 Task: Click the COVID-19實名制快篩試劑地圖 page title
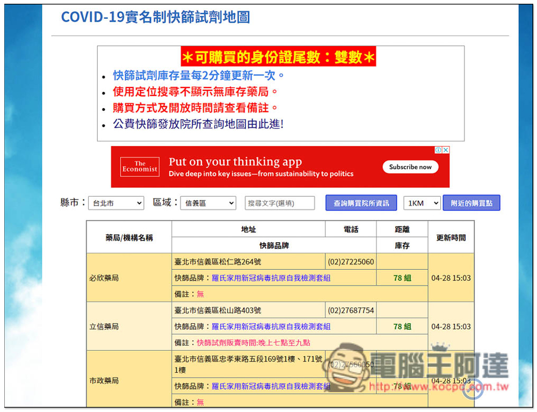[155, 17]
